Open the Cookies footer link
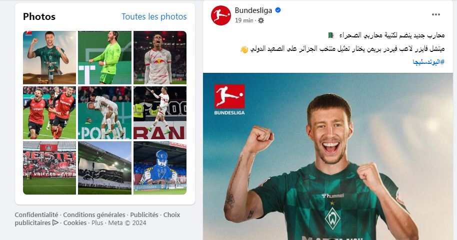 coord(75,223)
